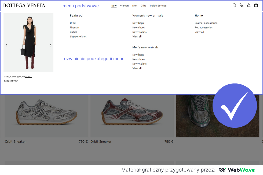
Task: Open the Women menu
Action: [x=124, y=6]
